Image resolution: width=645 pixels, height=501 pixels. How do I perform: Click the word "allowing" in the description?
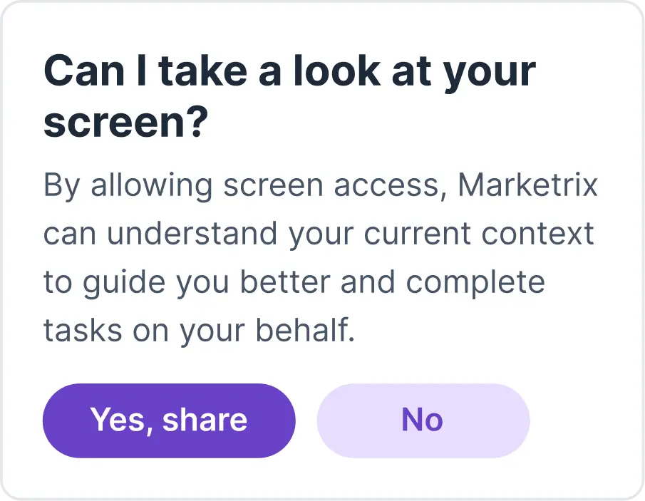point(151,187)
